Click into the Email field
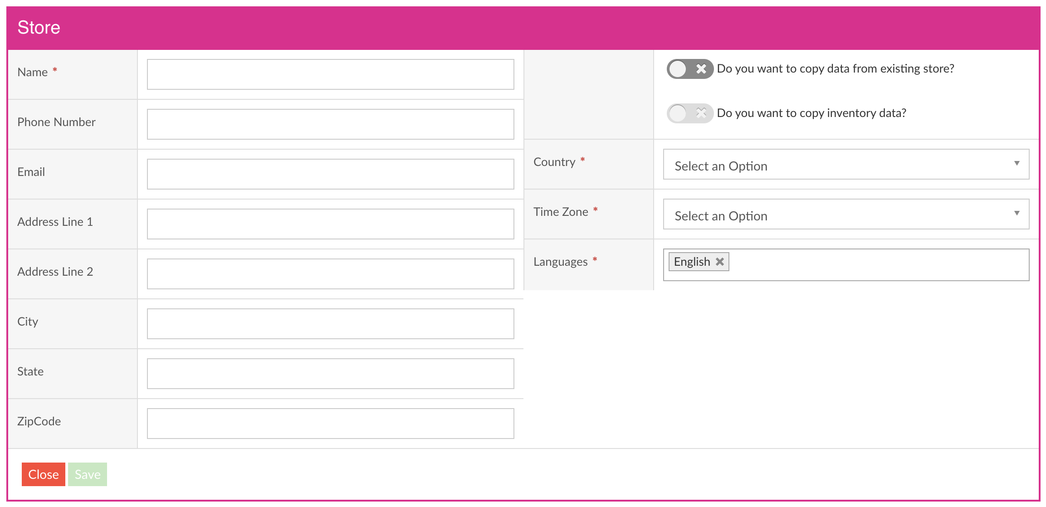Image resolution: width=1046 pixels, height=507 pixels. [x=330, y=174]
